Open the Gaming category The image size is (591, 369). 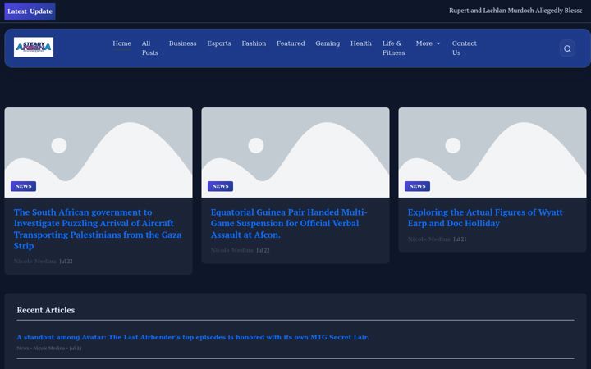(328, 43)
